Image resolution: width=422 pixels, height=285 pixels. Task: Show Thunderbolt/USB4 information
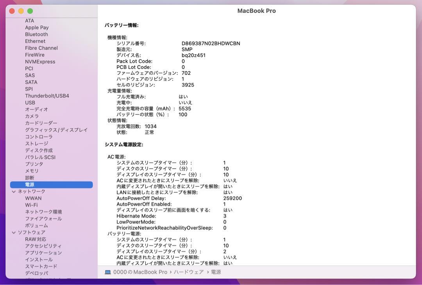click(x=47, y=96)
